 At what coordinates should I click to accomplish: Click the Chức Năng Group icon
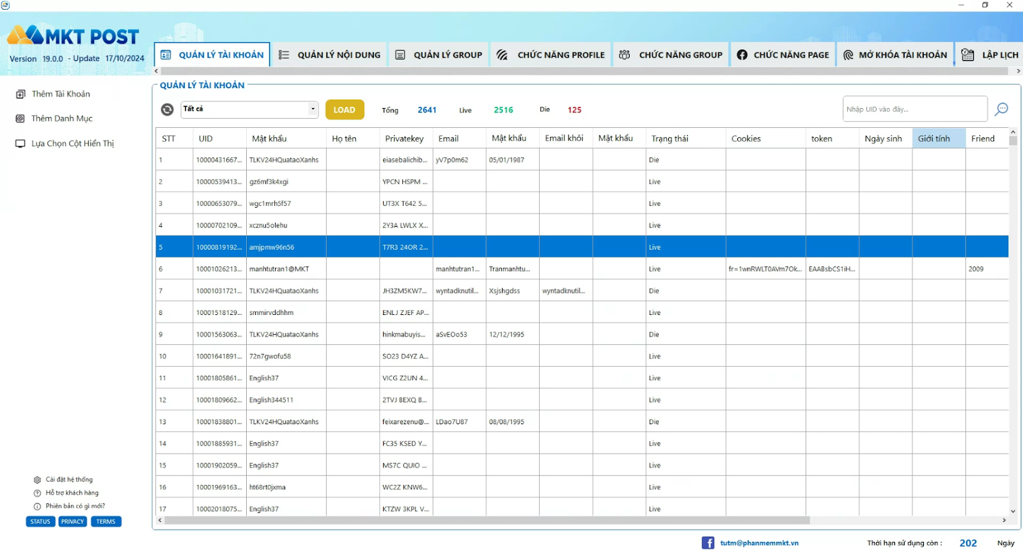[625, 55]
